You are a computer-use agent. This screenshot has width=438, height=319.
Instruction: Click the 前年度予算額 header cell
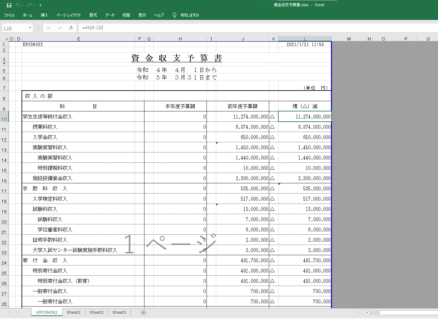(242, 106)
